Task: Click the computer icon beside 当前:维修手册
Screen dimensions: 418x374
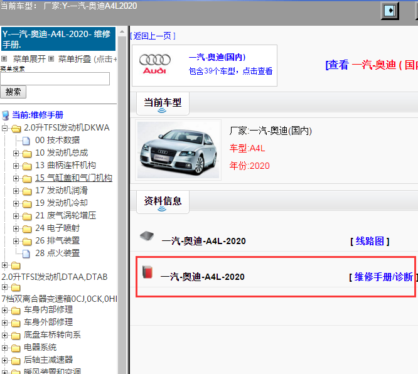Action: pyautogui.click(x=6, y=115)
